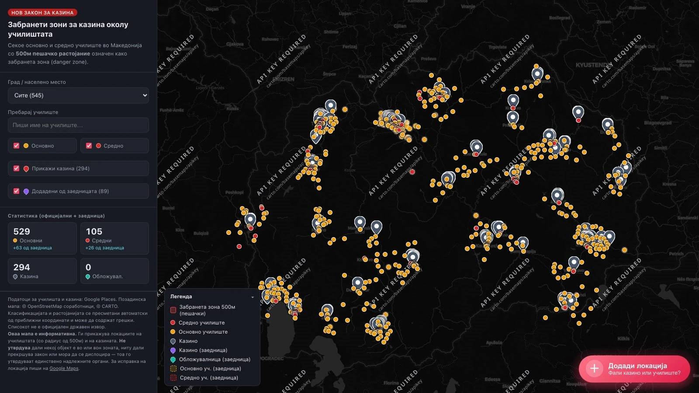Click the 105 Средни statistics value
Viewport: 699px width, 393px height.
[94, 231]
